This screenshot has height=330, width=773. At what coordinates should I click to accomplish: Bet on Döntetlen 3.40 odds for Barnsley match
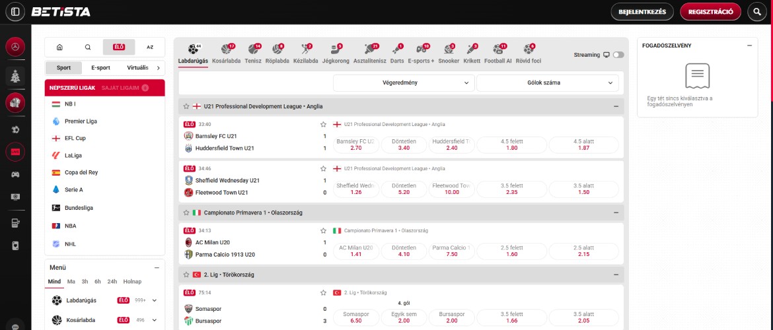click(404, 145)
